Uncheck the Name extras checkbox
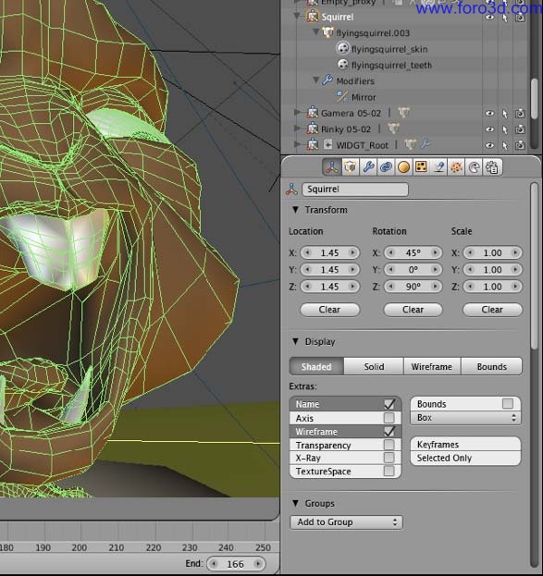The image size is (543, 576). point(389,404)
